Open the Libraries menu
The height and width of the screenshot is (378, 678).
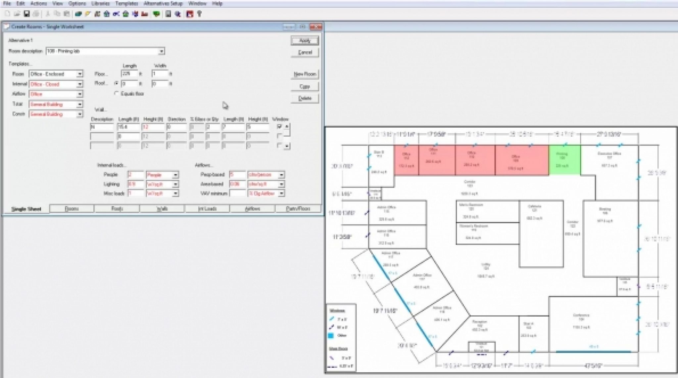pos(100,4)
